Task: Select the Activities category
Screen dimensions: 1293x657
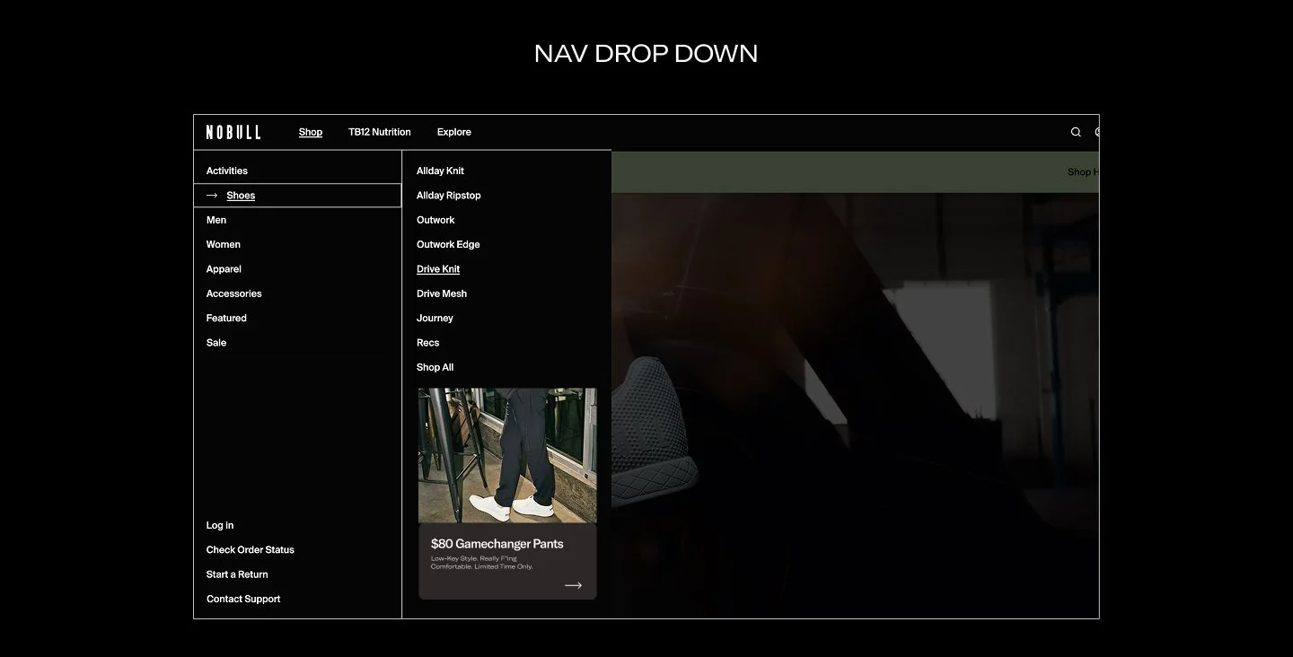Action: 227,171
